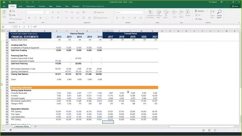
Task: Open the Clear menu
Action: pyautogui.click(x=199, y=19)
